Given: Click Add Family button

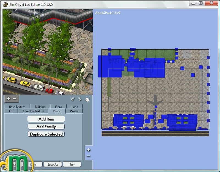Looking at the screenshot, I should click(x=46, y=127).
